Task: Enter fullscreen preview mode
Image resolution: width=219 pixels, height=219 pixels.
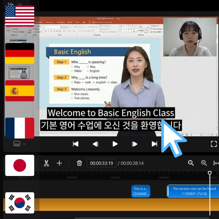Action: (x=214, y=144)
